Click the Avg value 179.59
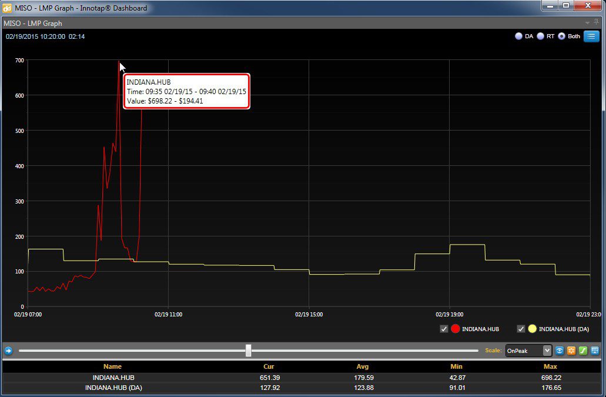Viewport: 606px width, 397px height. pos(364,378)
